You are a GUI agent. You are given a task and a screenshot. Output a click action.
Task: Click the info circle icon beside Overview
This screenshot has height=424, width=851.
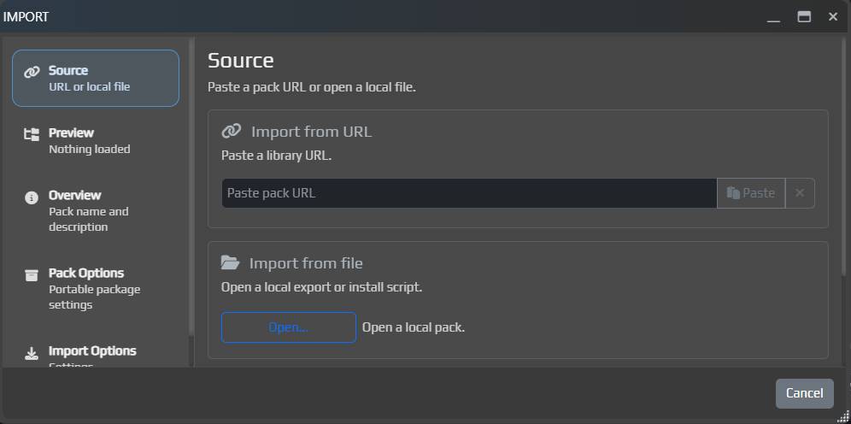[x=32, y=197]
